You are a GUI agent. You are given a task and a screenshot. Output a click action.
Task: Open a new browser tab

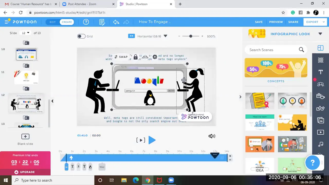click(x=180, y=4)
